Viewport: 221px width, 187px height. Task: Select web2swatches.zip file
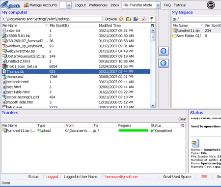click(x=76, y=51)
